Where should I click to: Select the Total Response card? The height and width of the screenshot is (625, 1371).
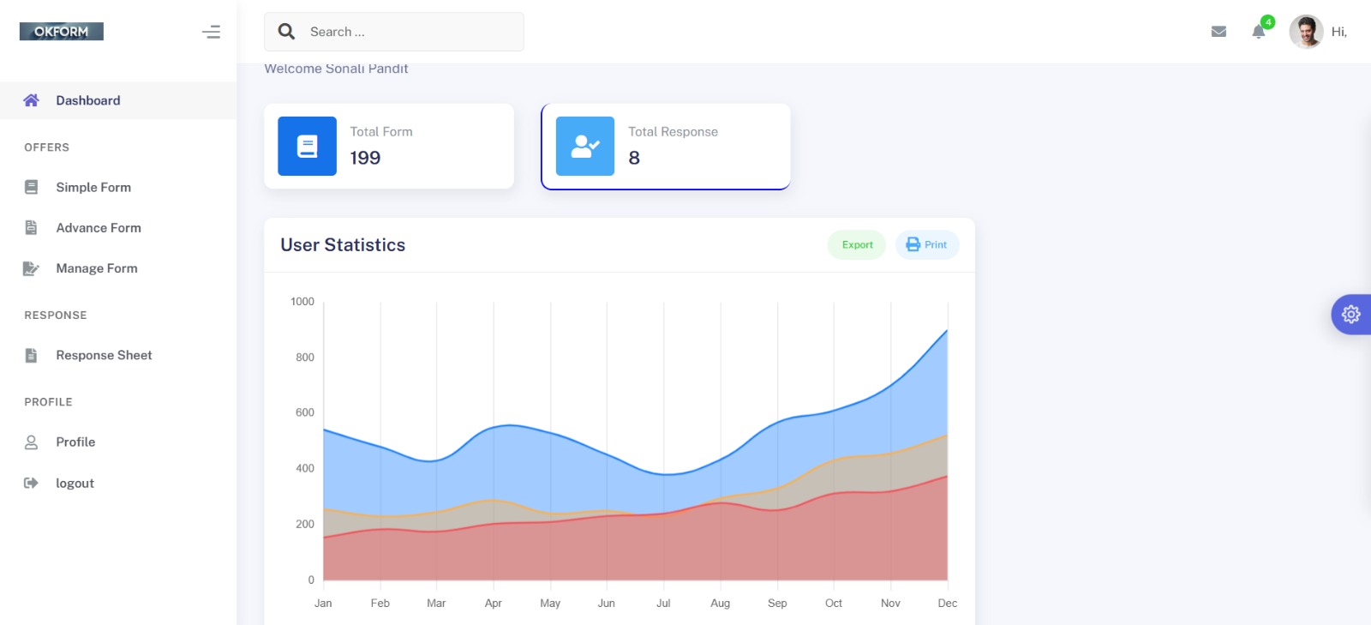(665, 146)
